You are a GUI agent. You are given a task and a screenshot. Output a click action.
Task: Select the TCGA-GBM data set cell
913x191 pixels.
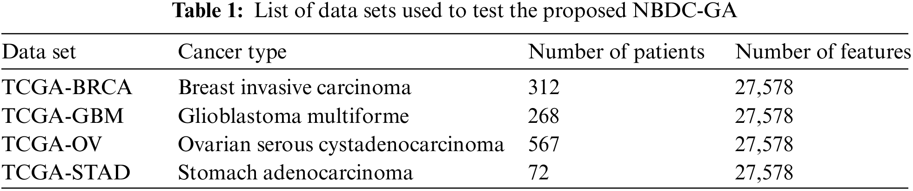coord(63,116)
